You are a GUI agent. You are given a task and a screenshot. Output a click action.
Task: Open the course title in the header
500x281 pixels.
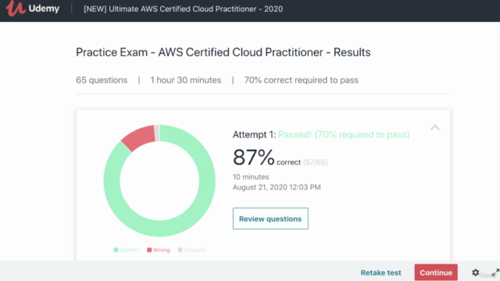click(183, 9)
